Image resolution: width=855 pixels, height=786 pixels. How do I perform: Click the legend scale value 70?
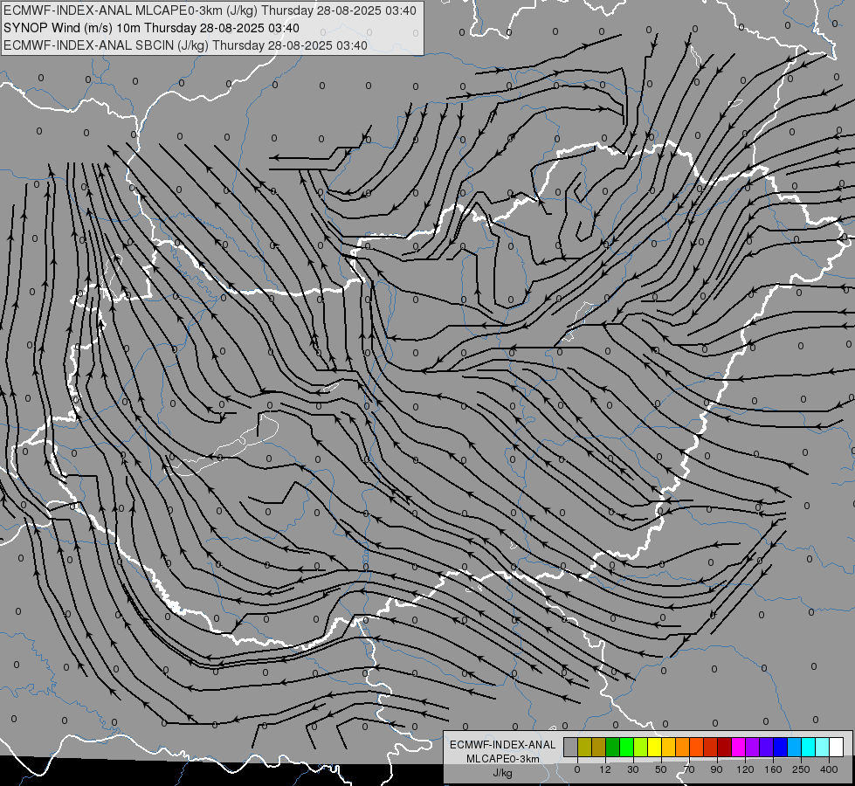tap(689, 769)
